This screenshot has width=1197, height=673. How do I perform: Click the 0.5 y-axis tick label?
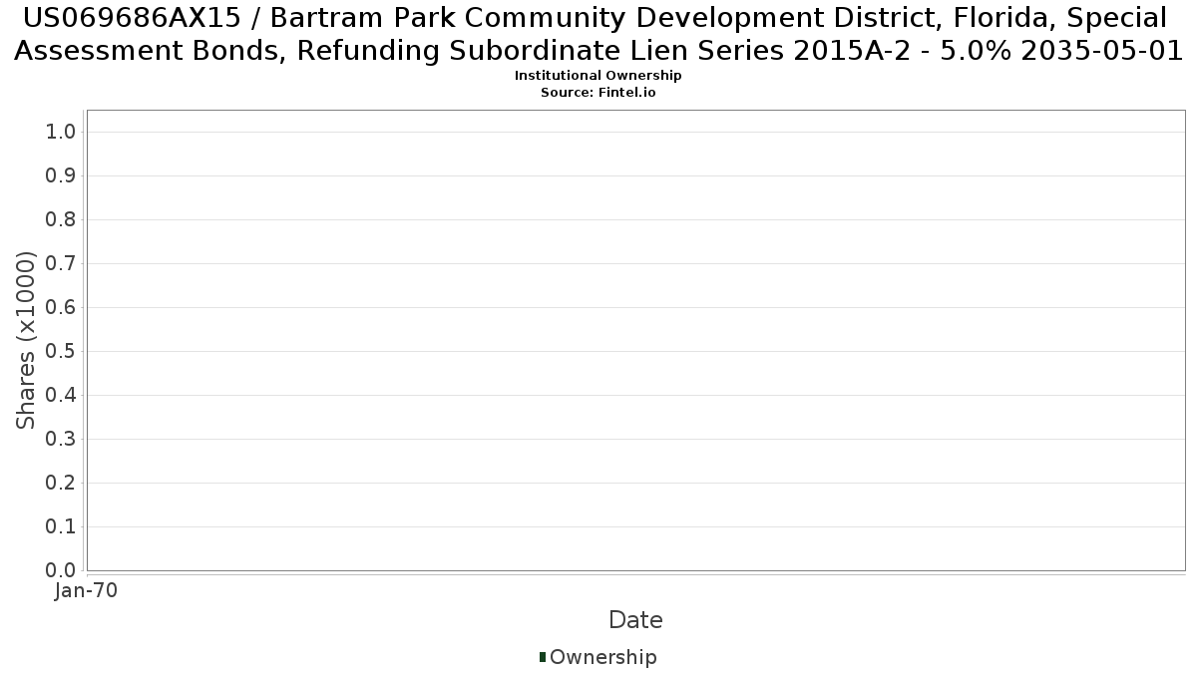(x=61, y=352)
